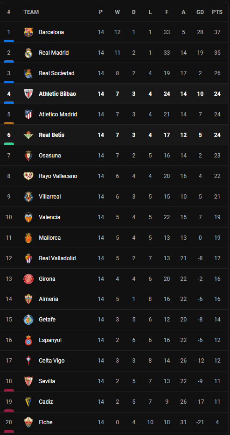Open the Real Sociedad team link

[56, 73]
